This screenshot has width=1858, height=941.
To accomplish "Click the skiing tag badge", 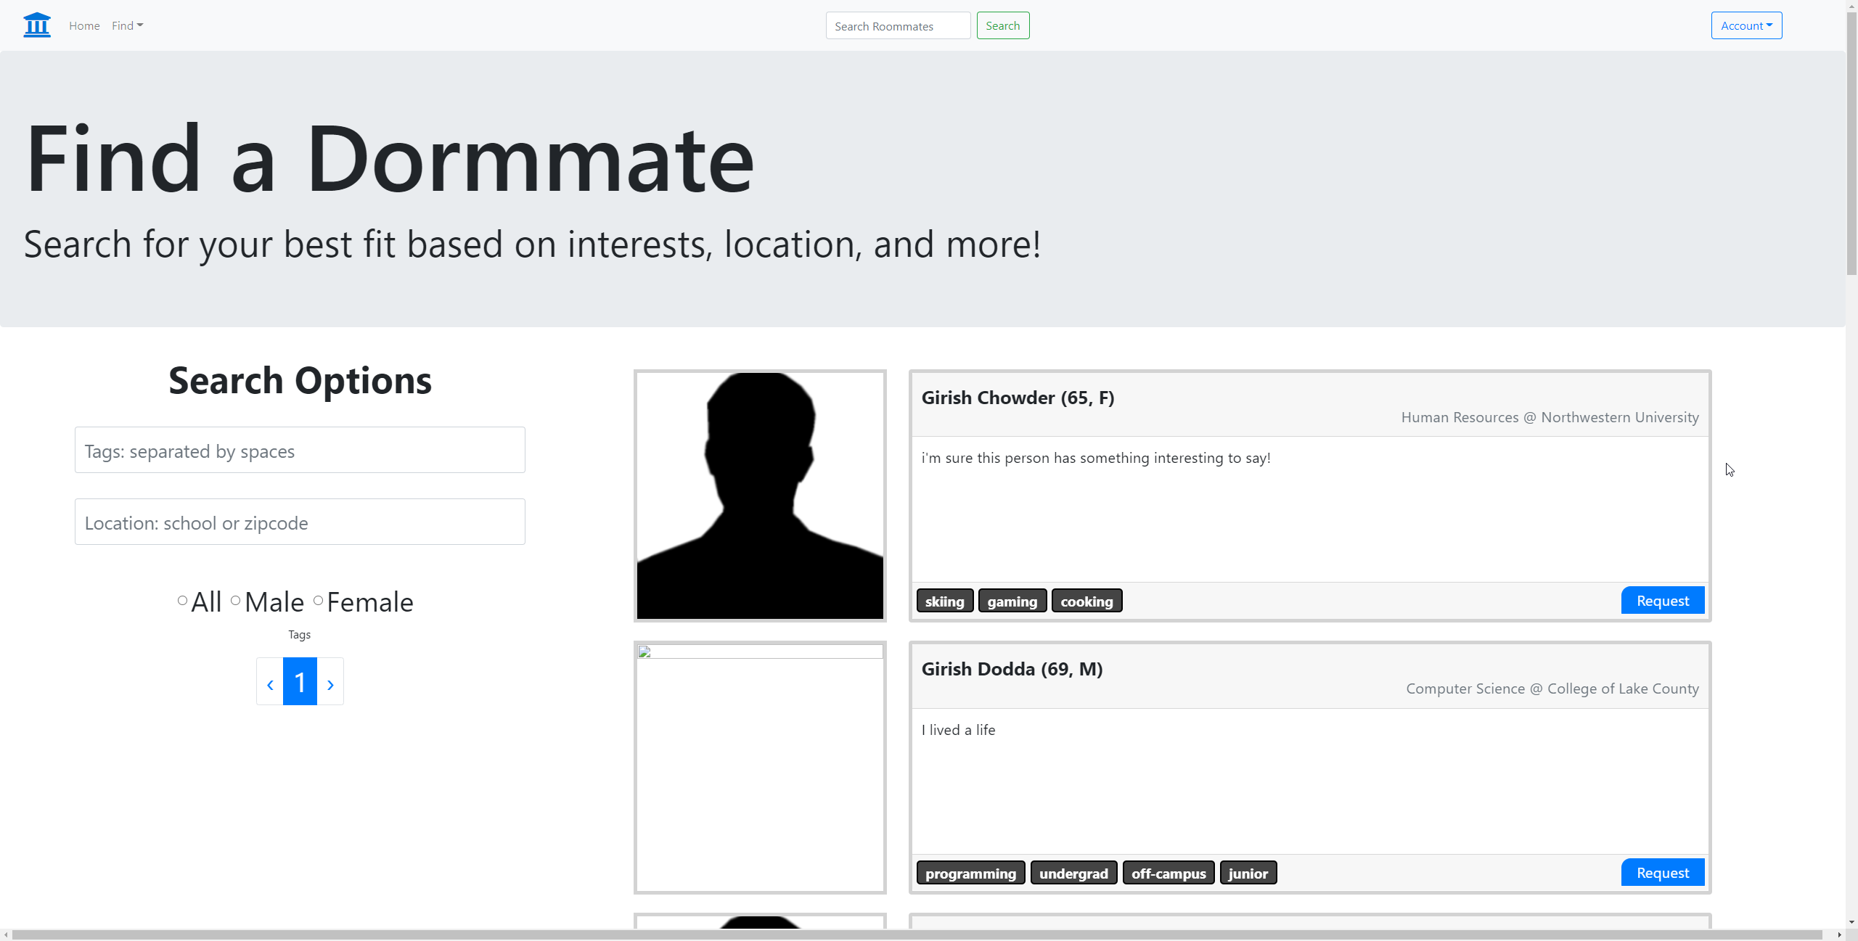I will click(x=944, y=601).
